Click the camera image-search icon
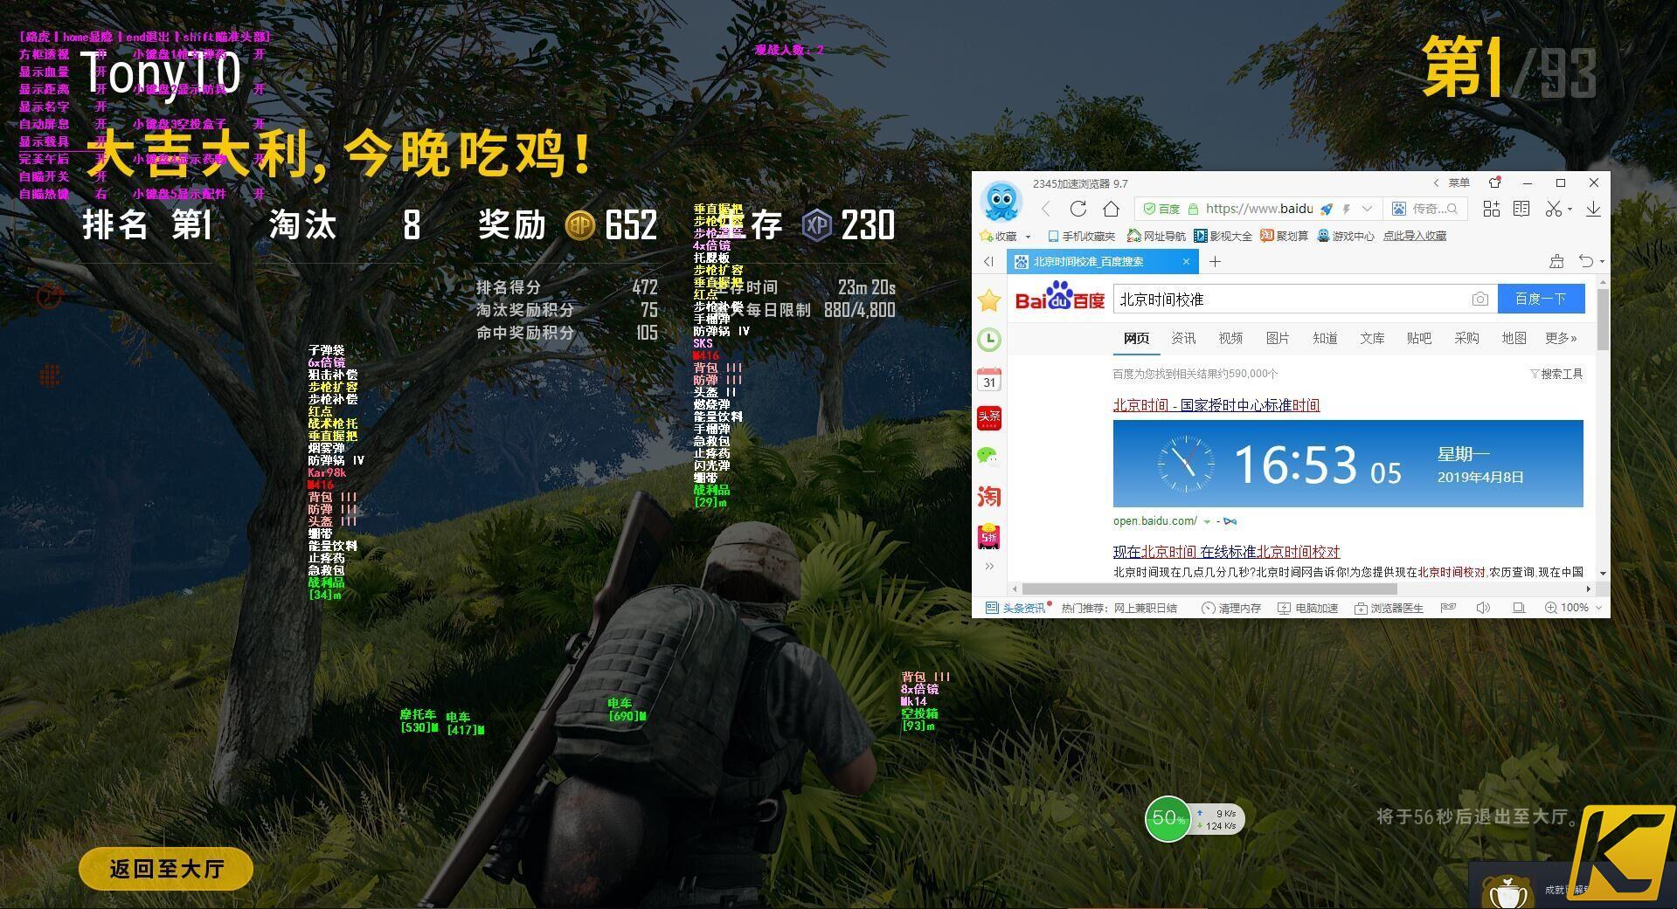This screenshot has width=1677, height=909. (x=1480, y=299)
